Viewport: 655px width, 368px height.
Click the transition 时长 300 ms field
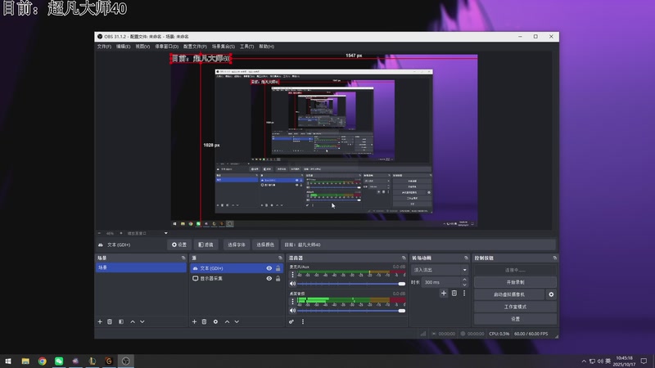coord(441,282)
